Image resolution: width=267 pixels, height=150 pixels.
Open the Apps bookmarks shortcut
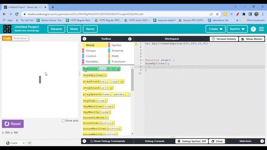tap(8, 20)
